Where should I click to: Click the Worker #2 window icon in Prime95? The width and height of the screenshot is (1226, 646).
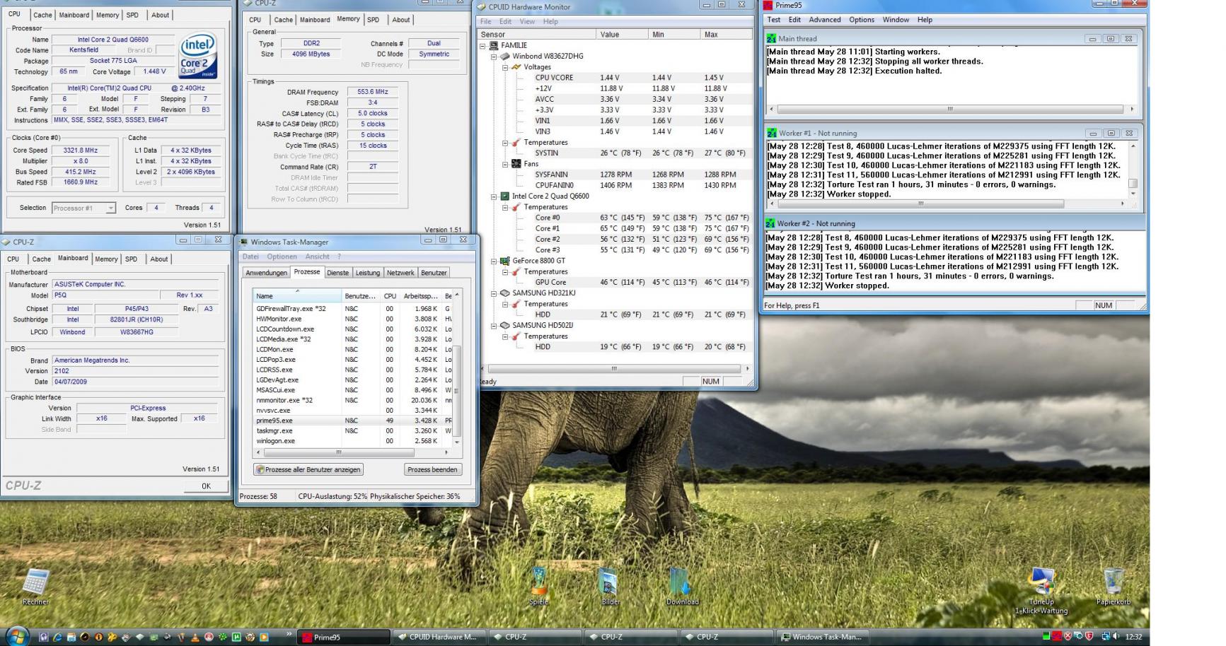coord(770,223)
